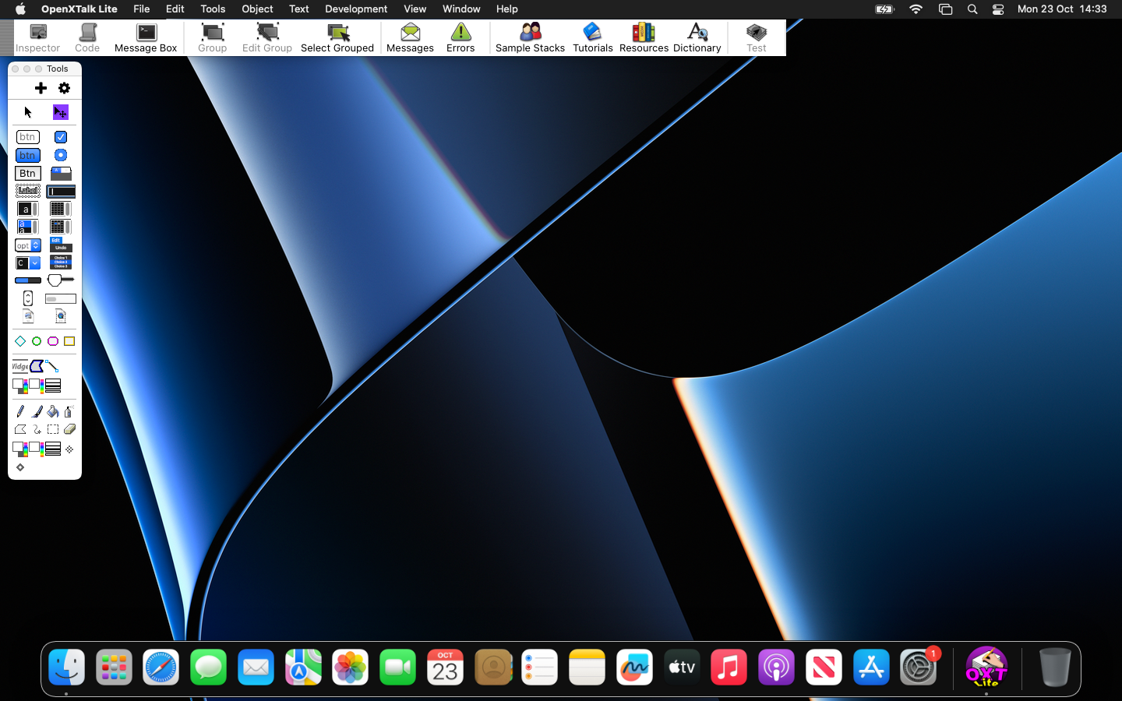Image resolution: width=1122 pixels, height=701 pixels.
Task: Open the Development menu
Action: tap(356, 9)
